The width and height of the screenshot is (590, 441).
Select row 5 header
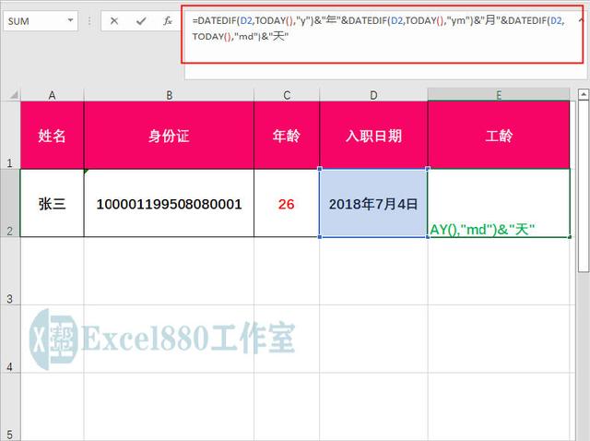(10, 407)
